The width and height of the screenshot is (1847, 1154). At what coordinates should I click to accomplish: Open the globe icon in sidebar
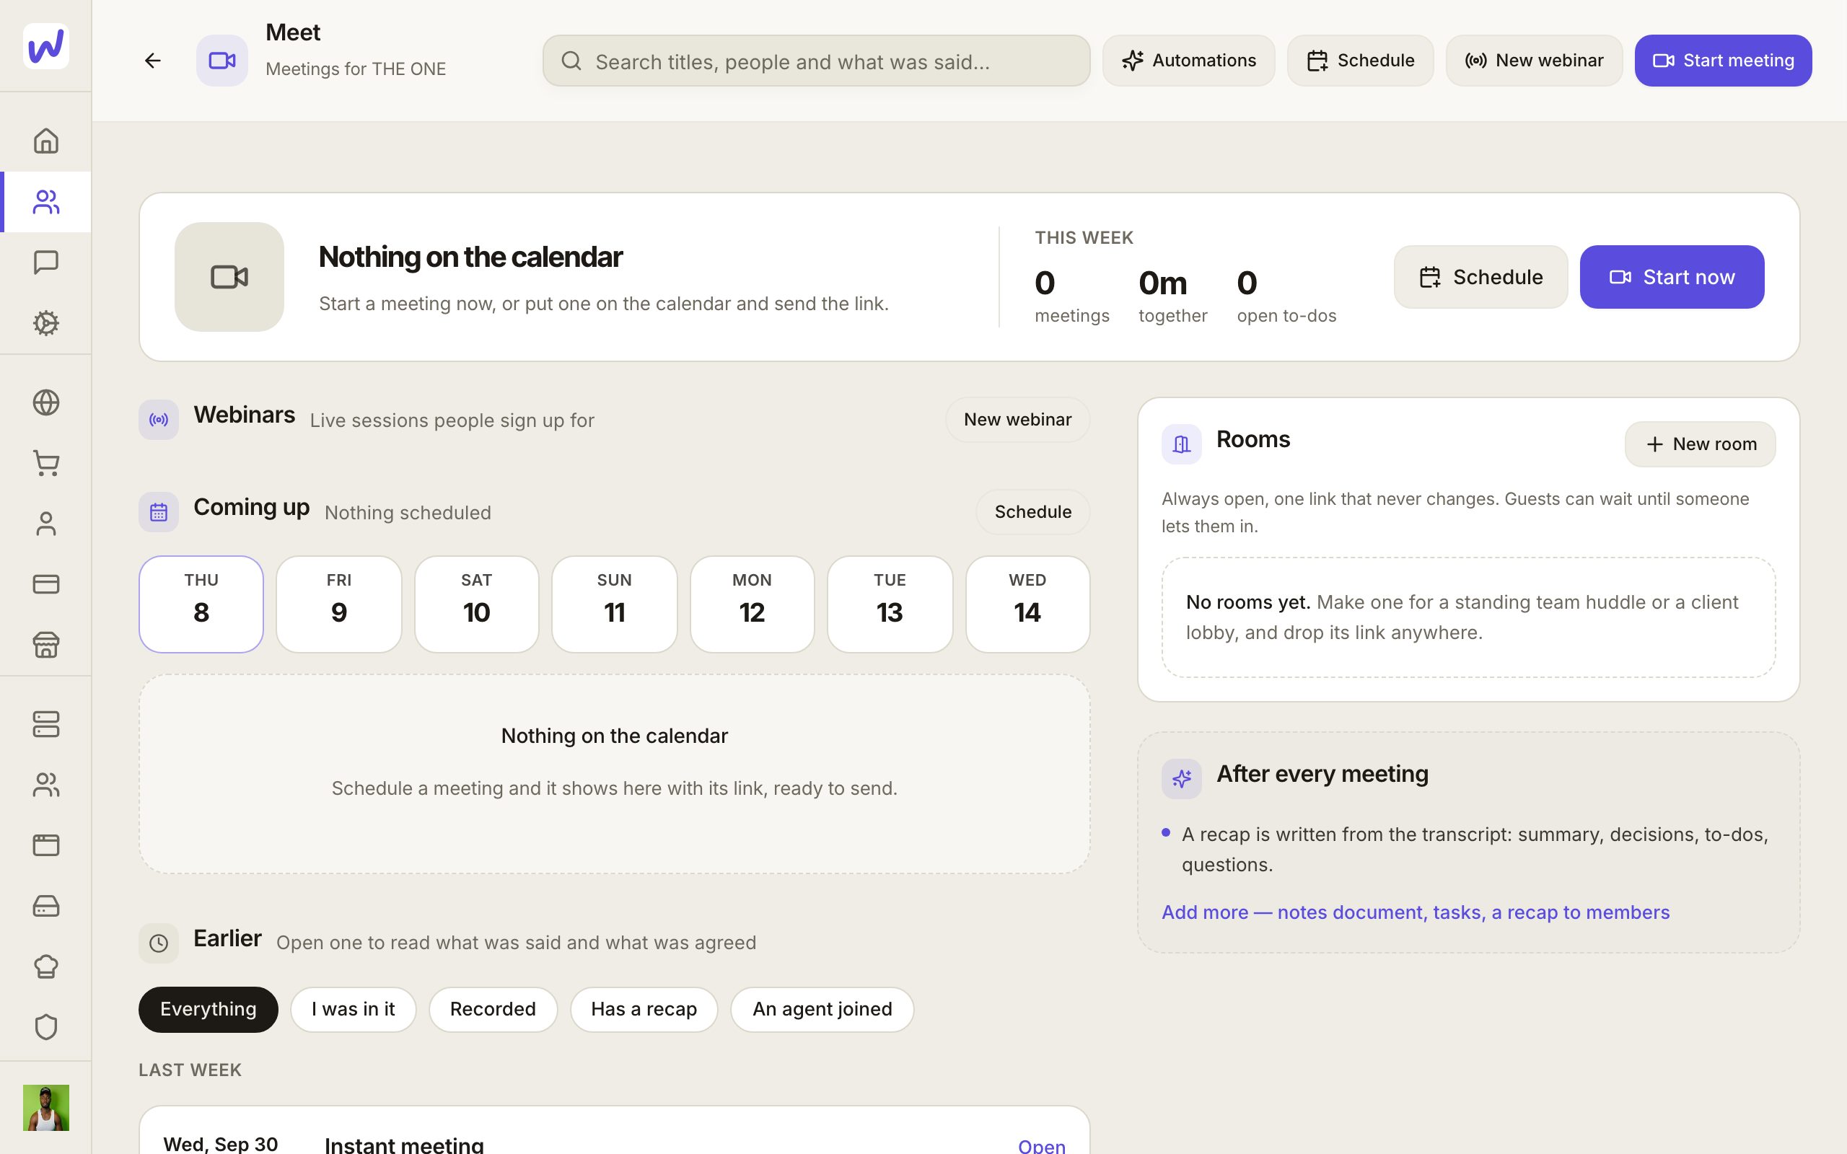(x=45, y=402)
